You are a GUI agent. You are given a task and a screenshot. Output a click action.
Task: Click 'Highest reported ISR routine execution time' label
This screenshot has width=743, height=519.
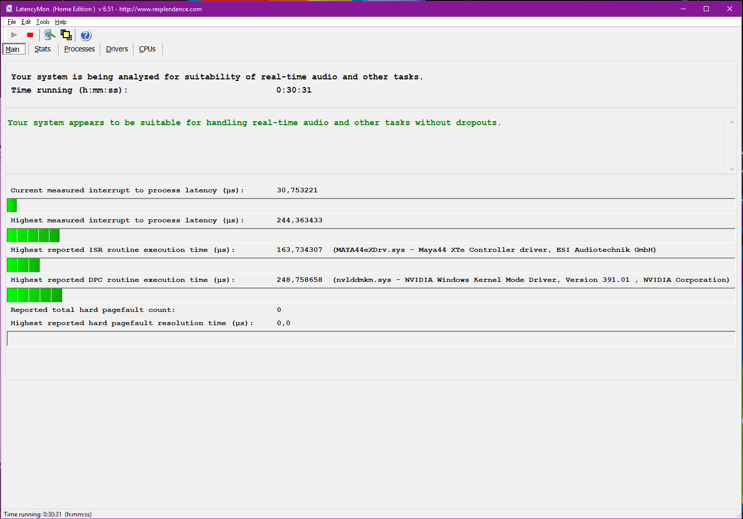[123, 250]
